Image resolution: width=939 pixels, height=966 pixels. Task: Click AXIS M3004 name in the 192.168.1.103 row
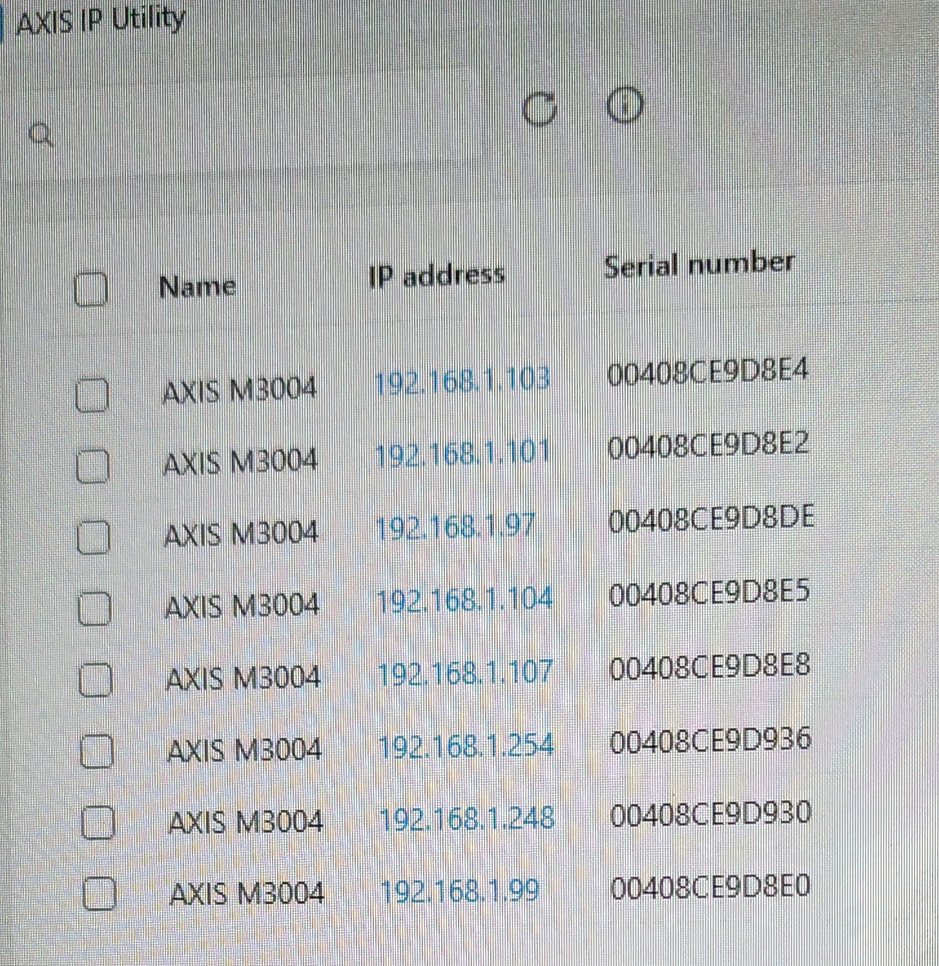tap(240, 391)
